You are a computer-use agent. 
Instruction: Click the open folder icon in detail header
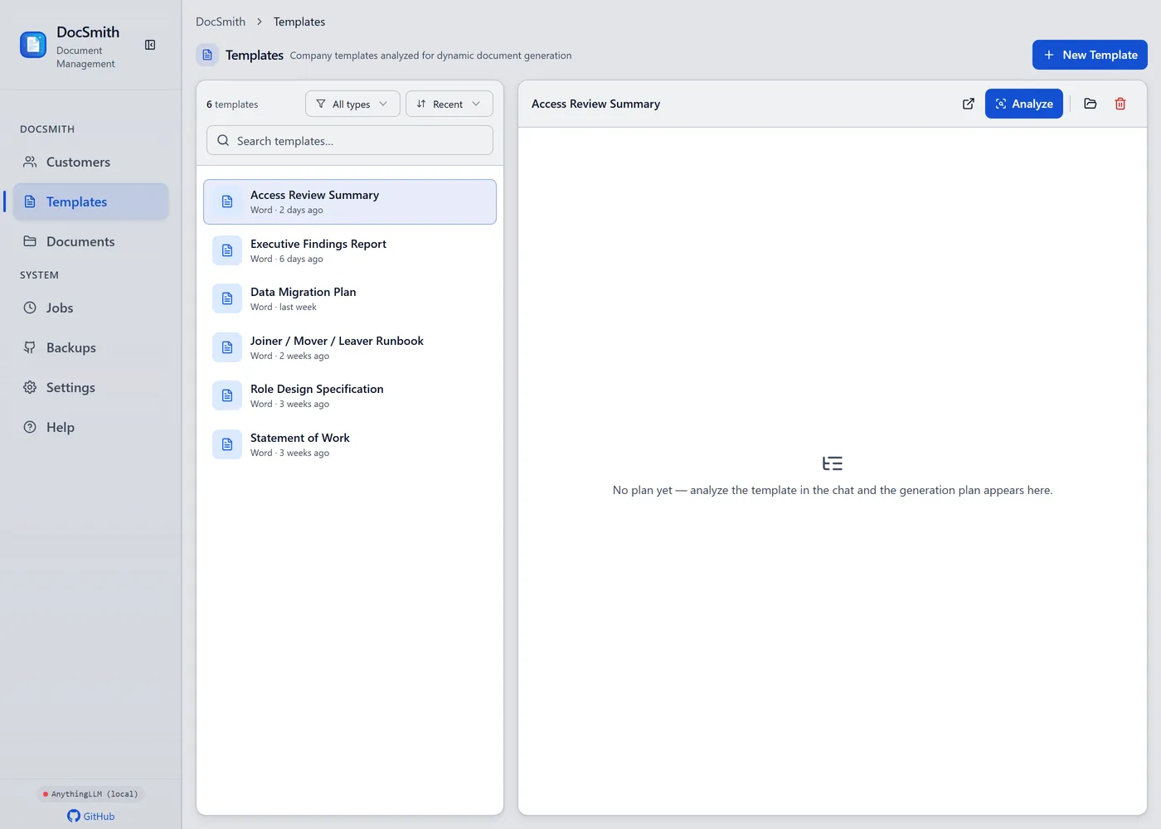tap(1091, 104)
